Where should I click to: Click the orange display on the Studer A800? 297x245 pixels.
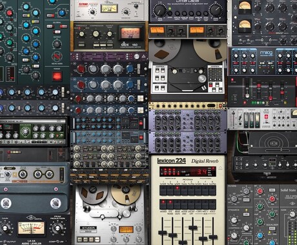pos(126,230)
